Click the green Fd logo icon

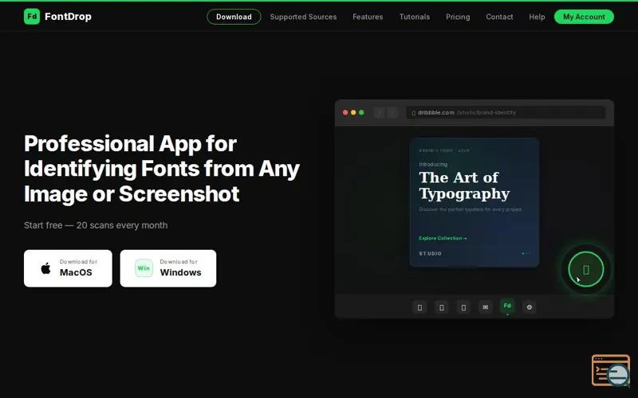click(x=32, y=17)
